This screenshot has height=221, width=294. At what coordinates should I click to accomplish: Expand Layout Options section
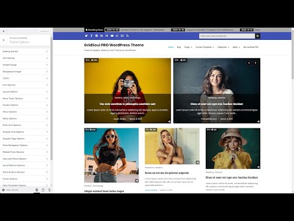(25, 91)
